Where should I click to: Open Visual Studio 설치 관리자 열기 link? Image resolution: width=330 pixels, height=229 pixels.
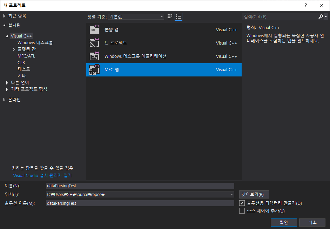coord(42,175)
